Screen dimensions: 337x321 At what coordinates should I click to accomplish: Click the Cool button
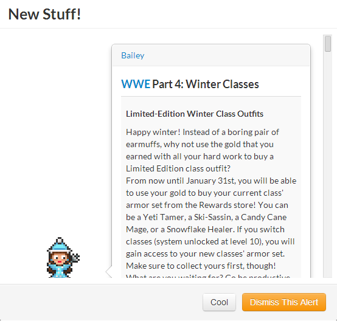click(x=219, y=302)
